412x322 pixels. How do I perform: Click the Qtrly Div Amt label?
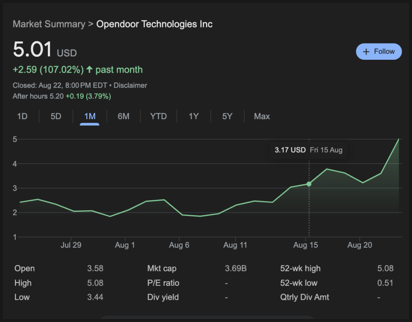pyautogui.click(x=305, y=297)
